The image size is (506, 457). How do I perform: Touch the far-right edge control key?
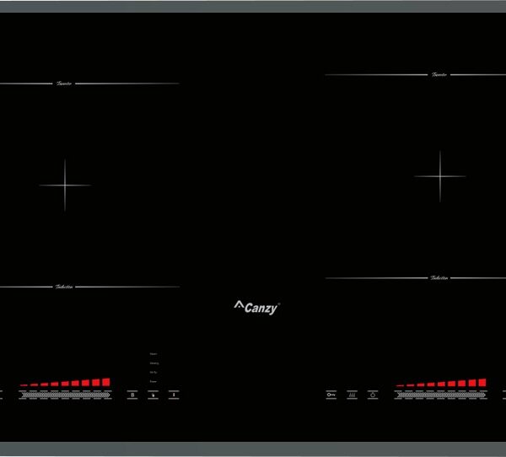coord(503,394)
